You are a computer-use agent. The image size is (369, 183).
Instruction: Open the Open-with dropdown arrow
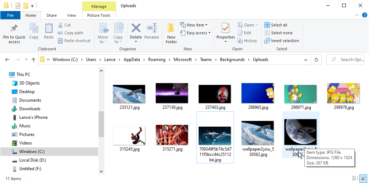pyautogui.click(x=257, y=25)
